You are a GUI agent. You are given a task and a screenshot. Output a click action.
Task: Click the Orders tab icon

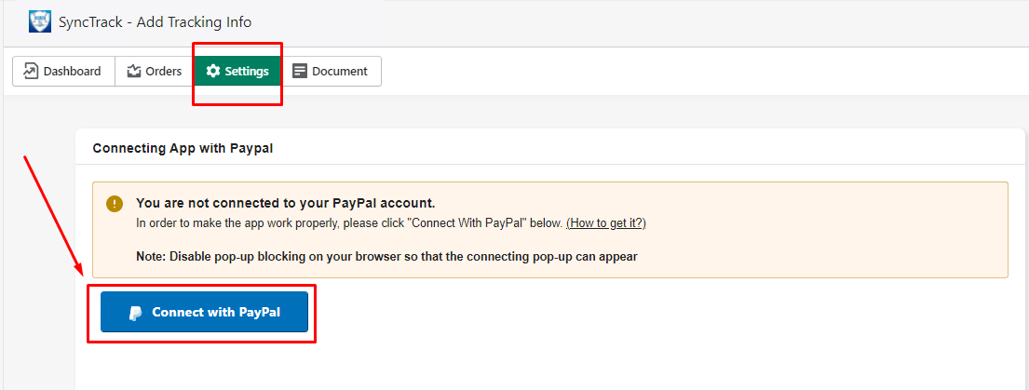tap(134, 71)
